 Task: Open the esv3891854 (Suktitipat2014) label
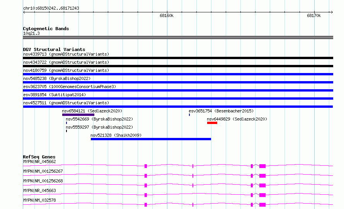pos(54,95)
